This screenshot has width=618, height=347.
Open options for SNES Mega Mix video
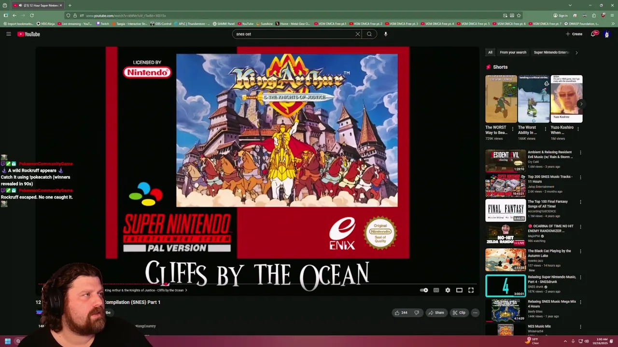coord(580,302)
